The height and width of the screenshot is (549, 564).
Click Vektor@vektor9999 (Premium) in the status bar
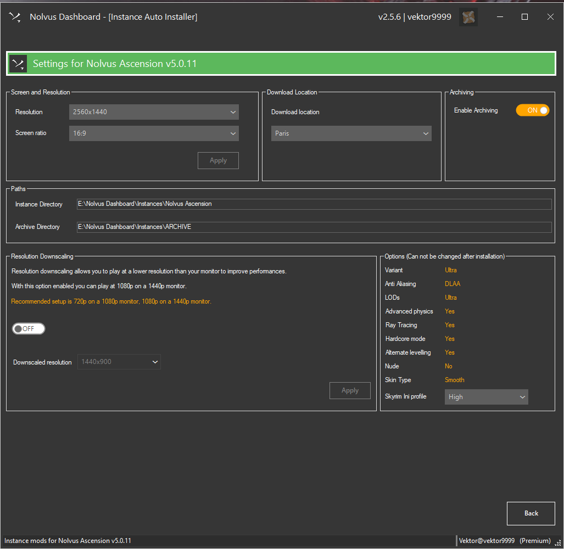tap(505, 541)
